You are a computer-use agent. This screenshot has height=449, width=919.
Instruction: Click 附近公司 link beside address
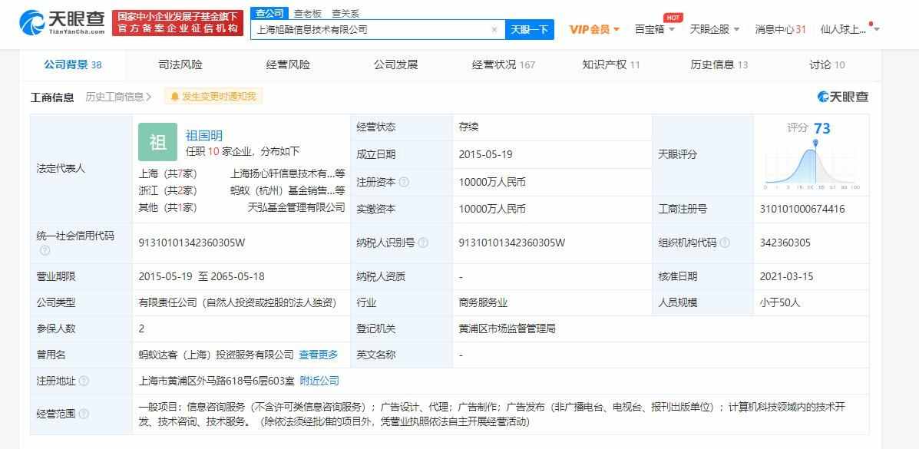coord(319,381)
